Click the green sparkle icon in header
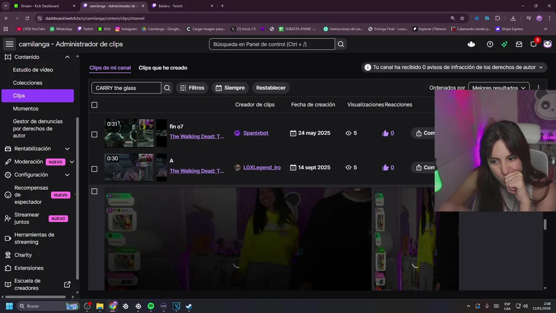The width and height of the screenshot is (556, 313). (x=504, y=44)
